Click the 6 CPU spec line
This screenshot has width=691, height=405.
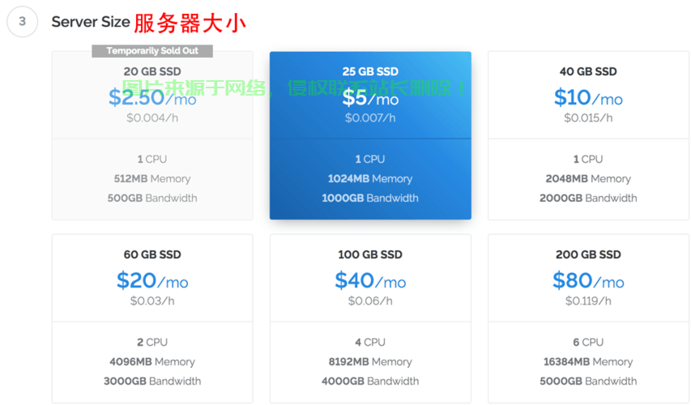[x=588, y=342]
